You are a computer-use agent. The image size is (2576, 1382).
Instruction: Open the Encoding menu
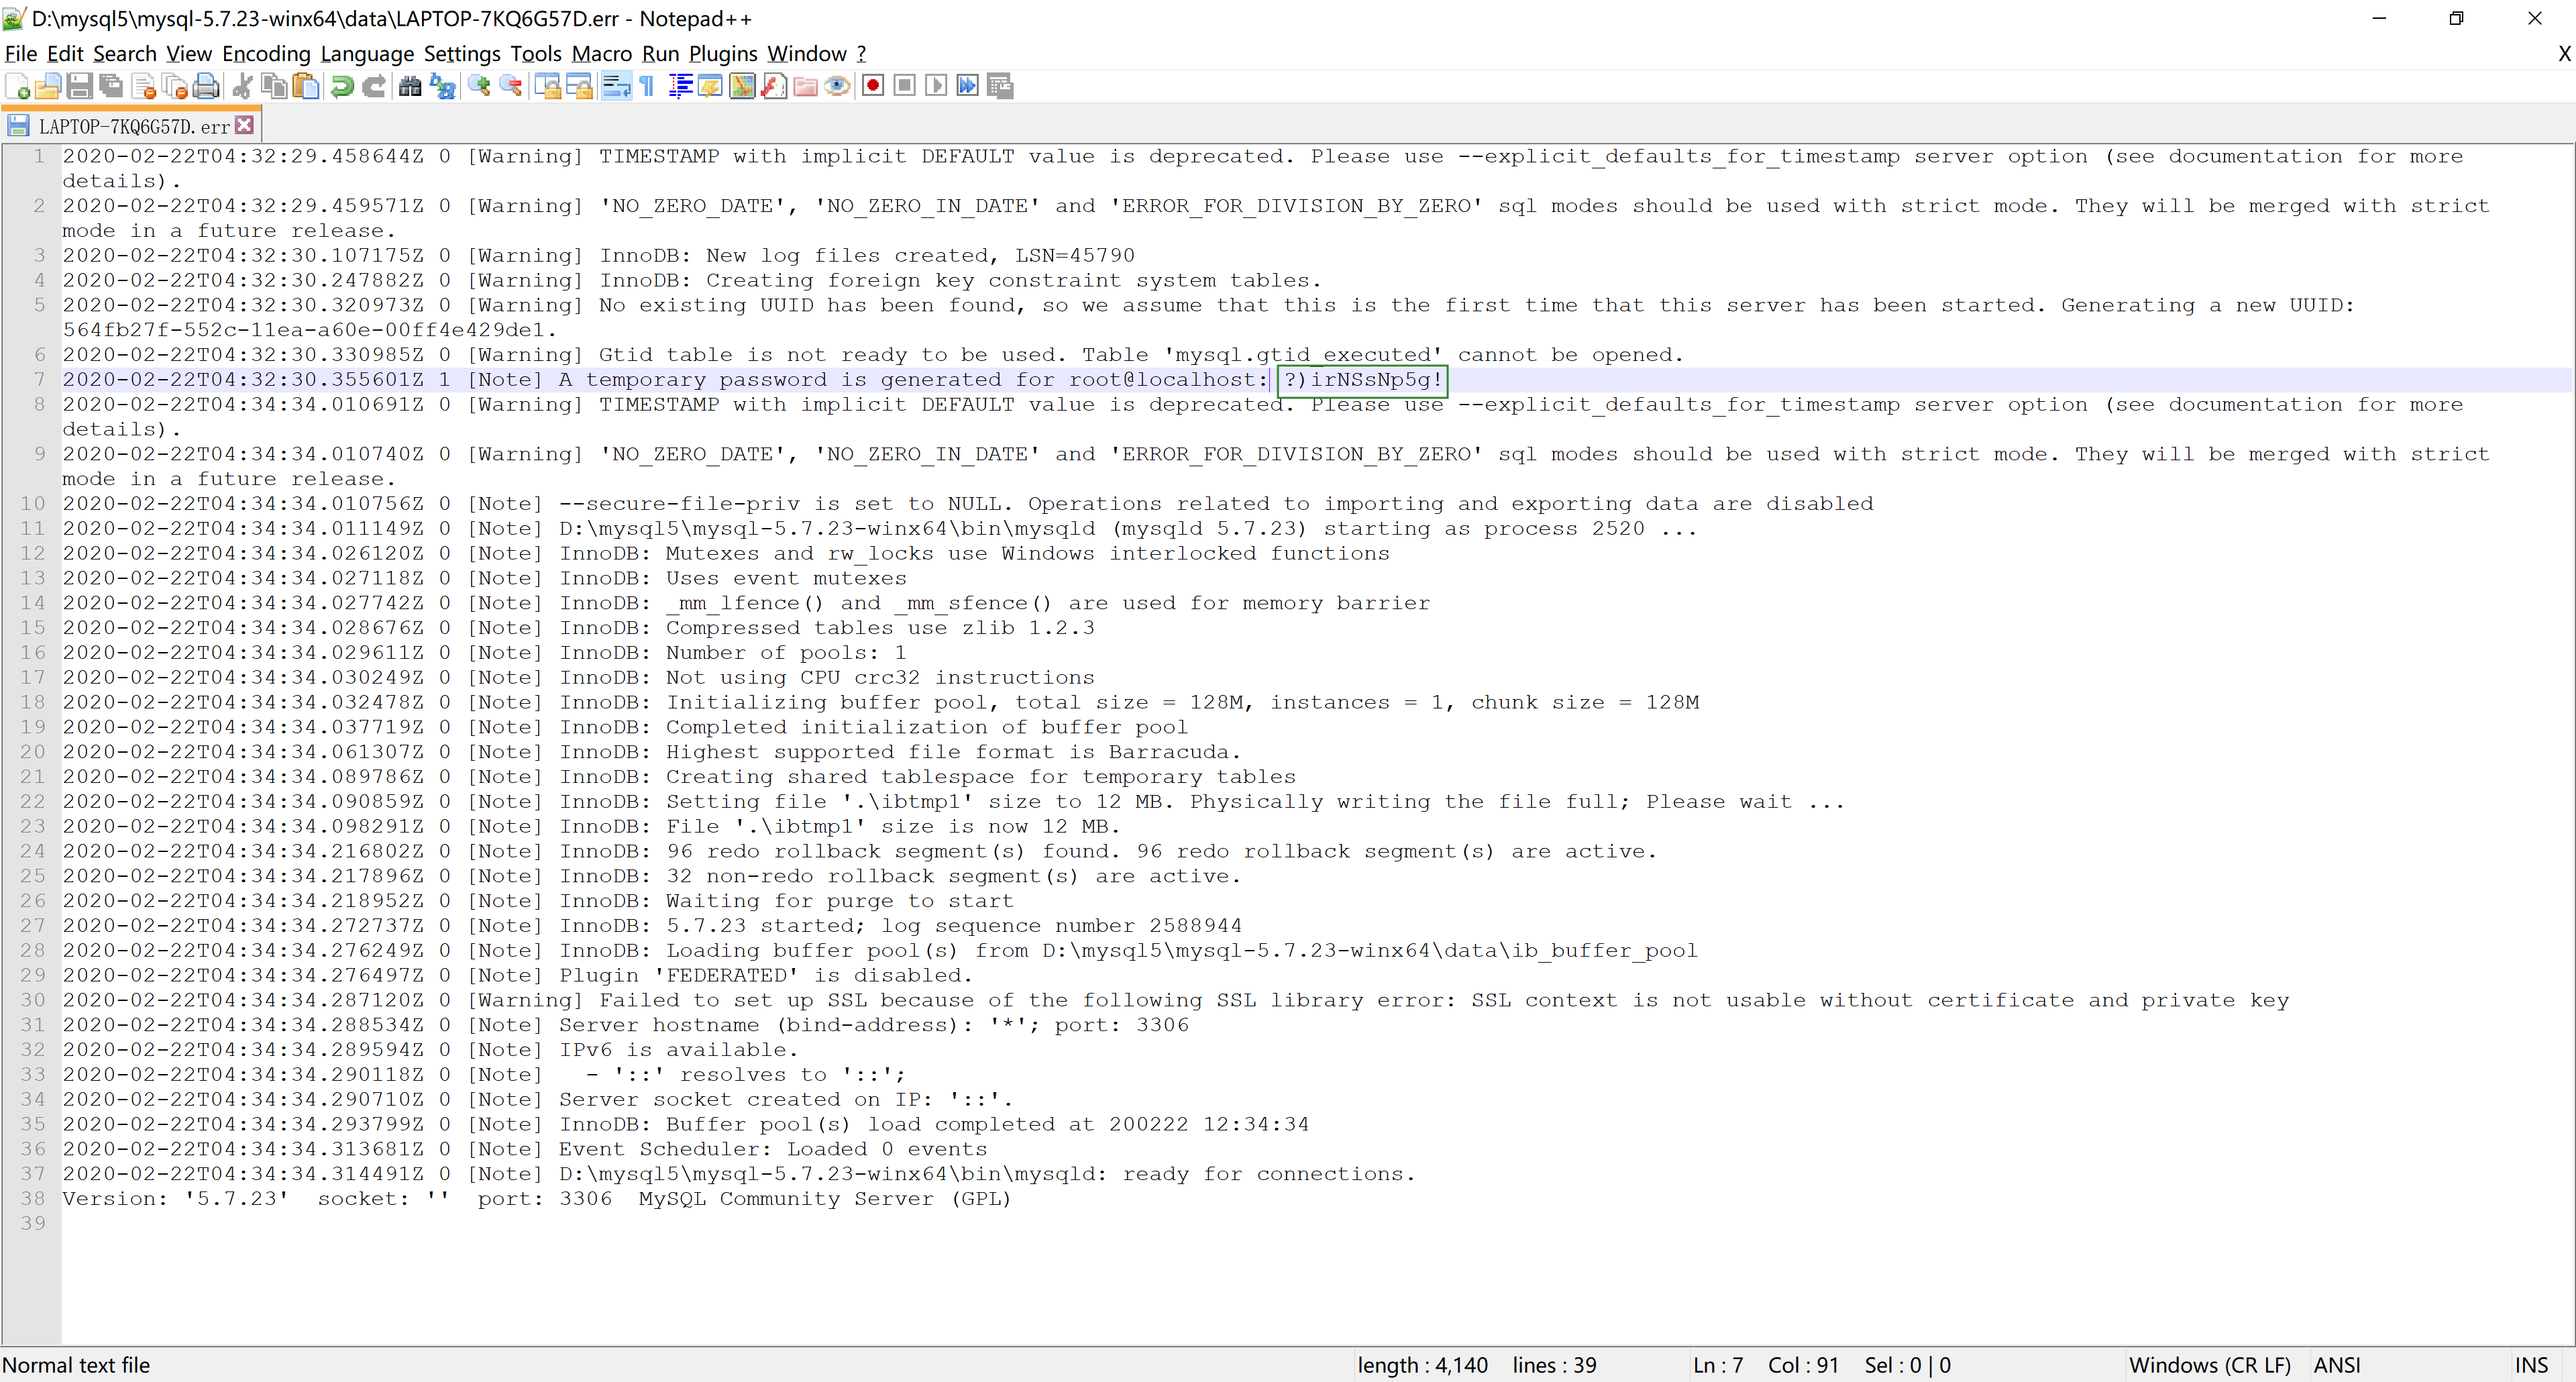point(265,54)
